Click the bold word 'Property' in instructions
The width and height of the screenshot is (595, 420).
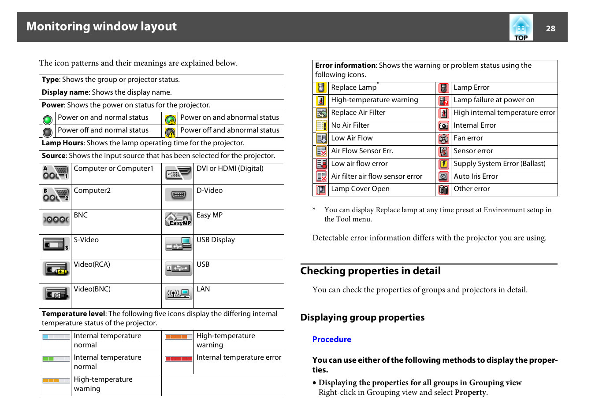[470, 392]
